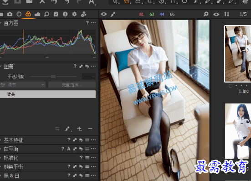
Task: Click the 1/5 image counter
Action: pyautogui.click(x=243, y=14)
